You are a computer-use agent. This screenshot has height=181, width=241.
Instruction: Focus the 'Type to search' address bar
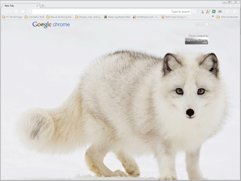(x=111, y=11)
